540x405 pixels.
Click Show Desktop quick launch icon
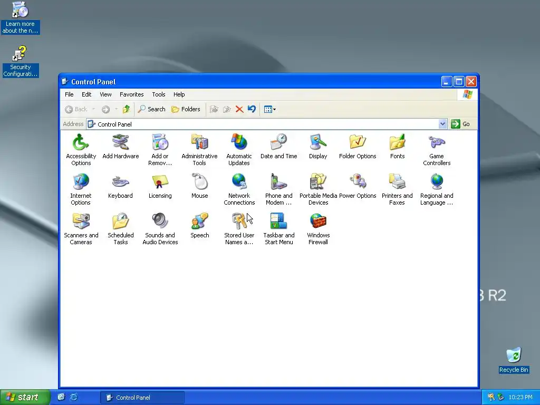[x=61, y=397]
